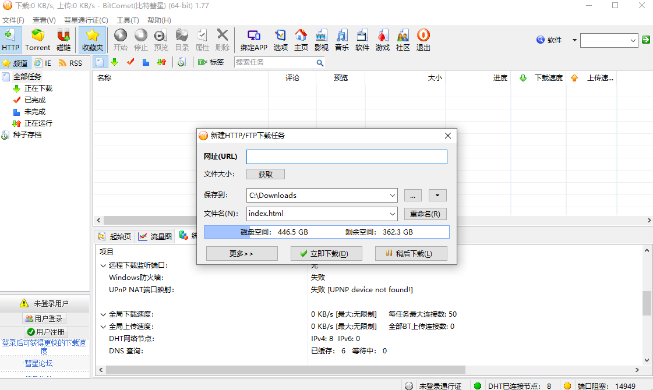This screenshot has height=390, width=653.
Task: Open 选项 options from toolbar
Action: [x=281, y=40]
